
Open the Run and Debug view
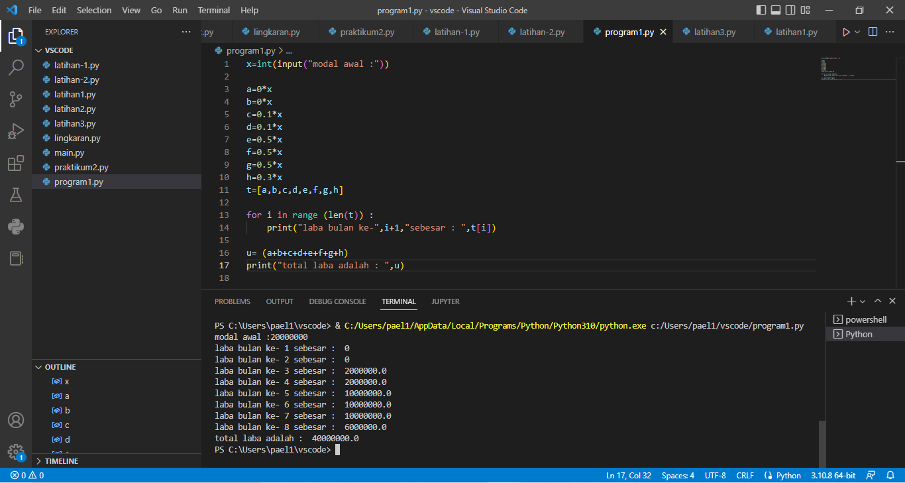(16, 131)
